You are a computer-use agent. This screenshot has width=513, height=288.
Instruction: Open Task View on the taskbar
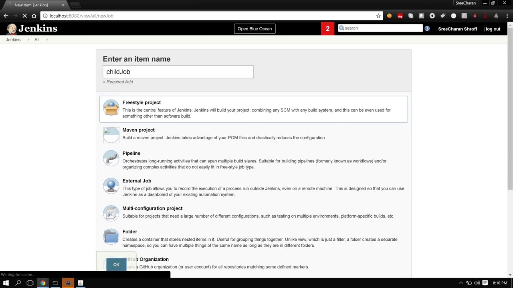(30, 283)
